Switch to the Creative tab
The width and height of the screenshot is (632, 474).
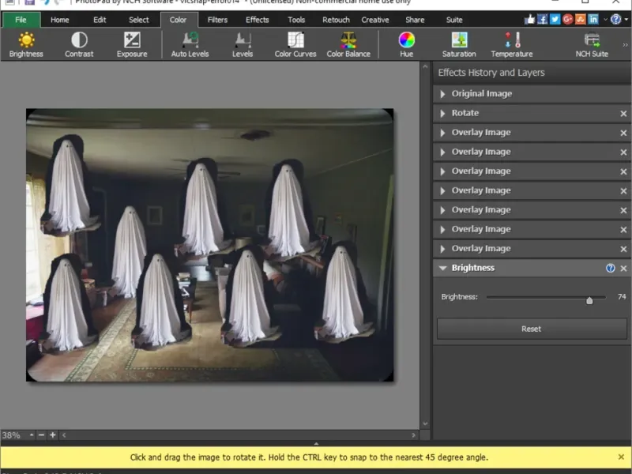(x=374, y=20)
